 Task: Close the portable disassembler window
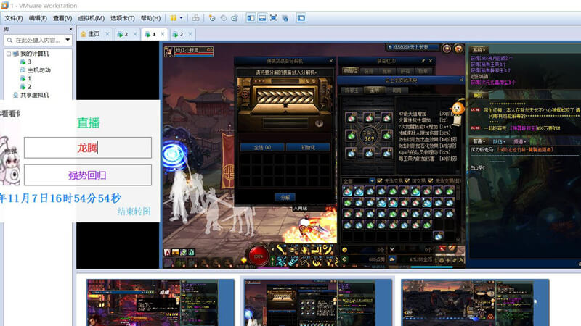(331, 61)
